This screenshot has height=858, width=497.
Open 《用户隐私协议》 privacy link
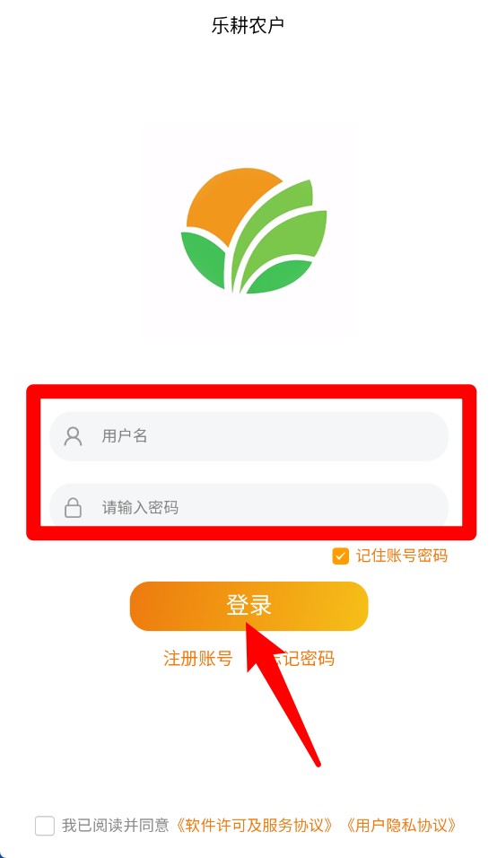click(x=401, y=825)
